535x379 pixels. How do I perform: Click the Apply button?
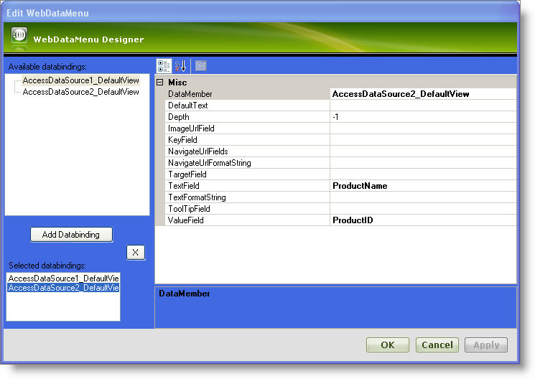coord(486,345)
